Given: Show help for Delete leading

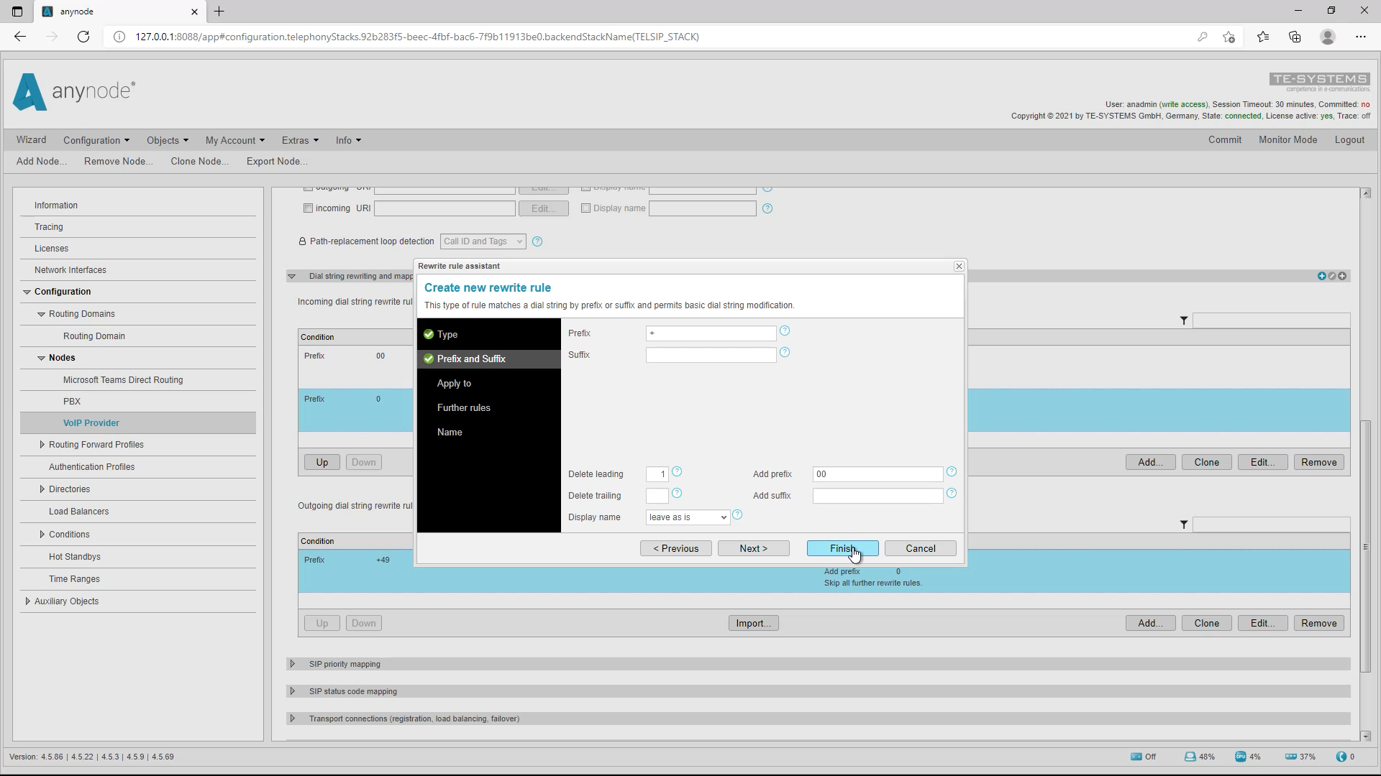Looking at the screenshot, I should (677, 472).
